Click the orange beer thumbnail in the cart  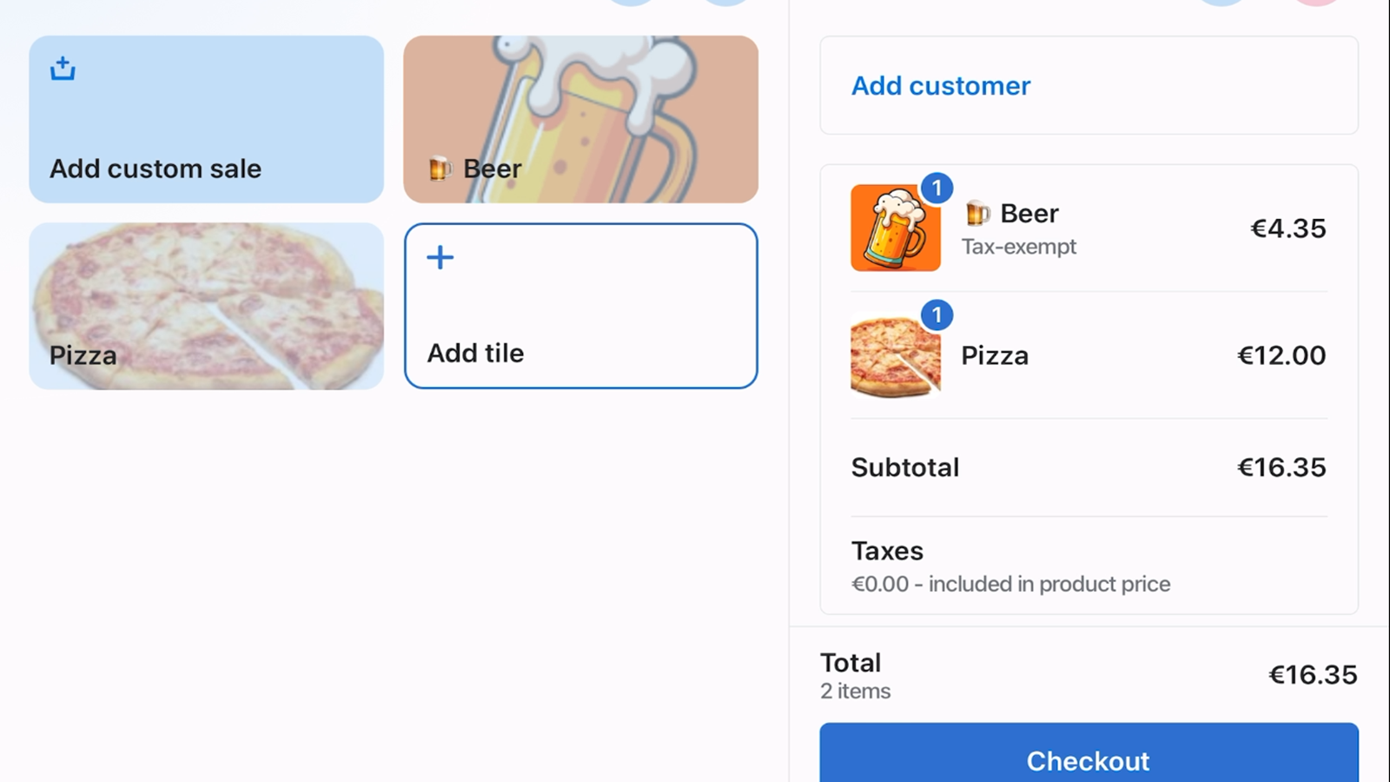pyautogui.click(x=895, y=227)
